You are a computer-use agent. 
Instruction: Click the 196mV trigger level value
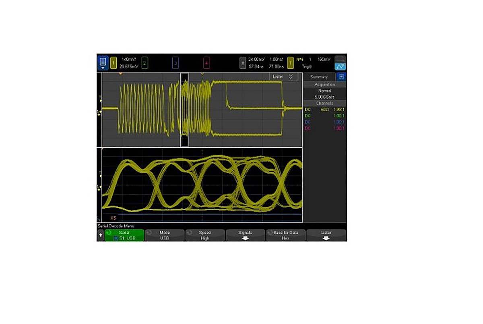click(x=324, y=59)
